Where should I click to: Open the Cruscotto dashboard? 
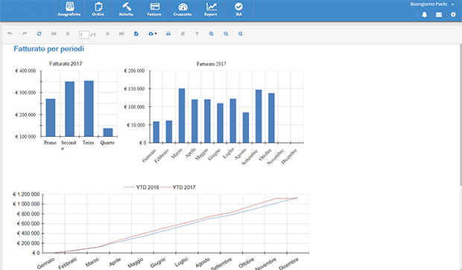pos(183,10)
